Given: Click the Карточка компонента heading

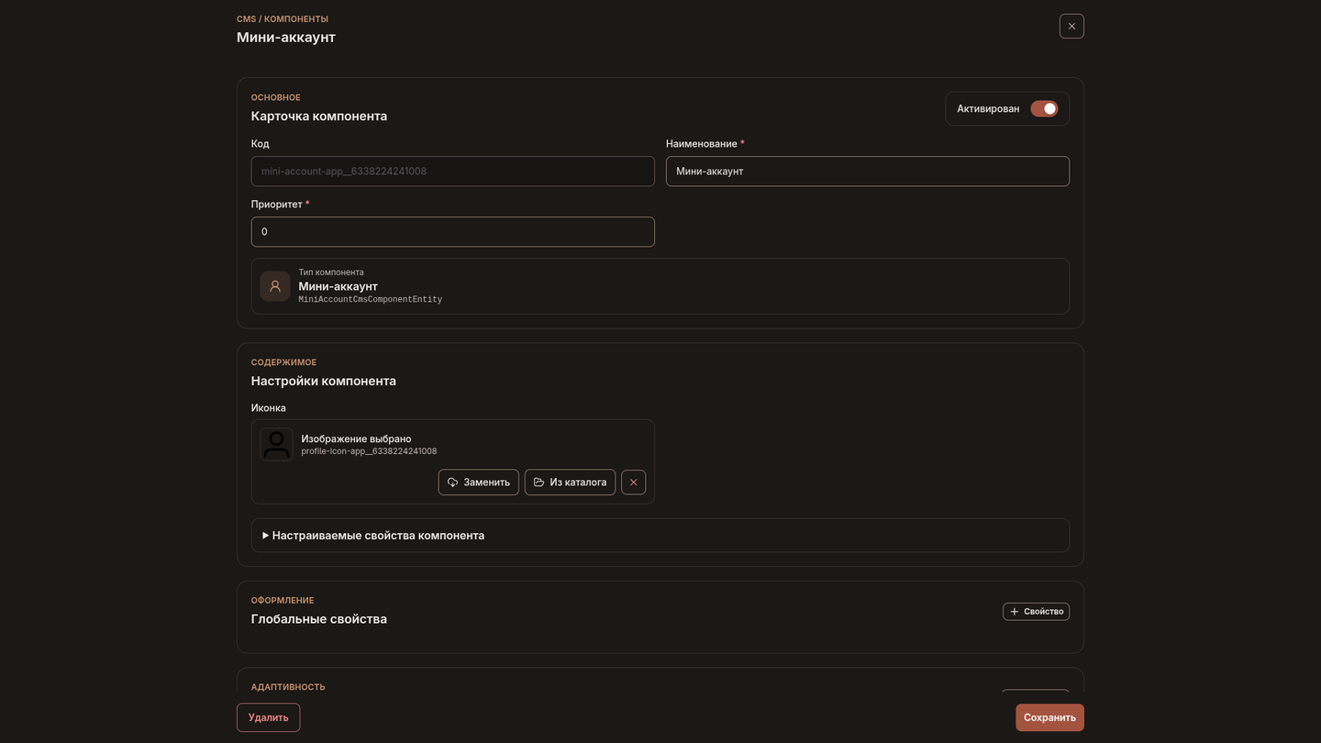Looking at the screenshot, I should (319, 116).
